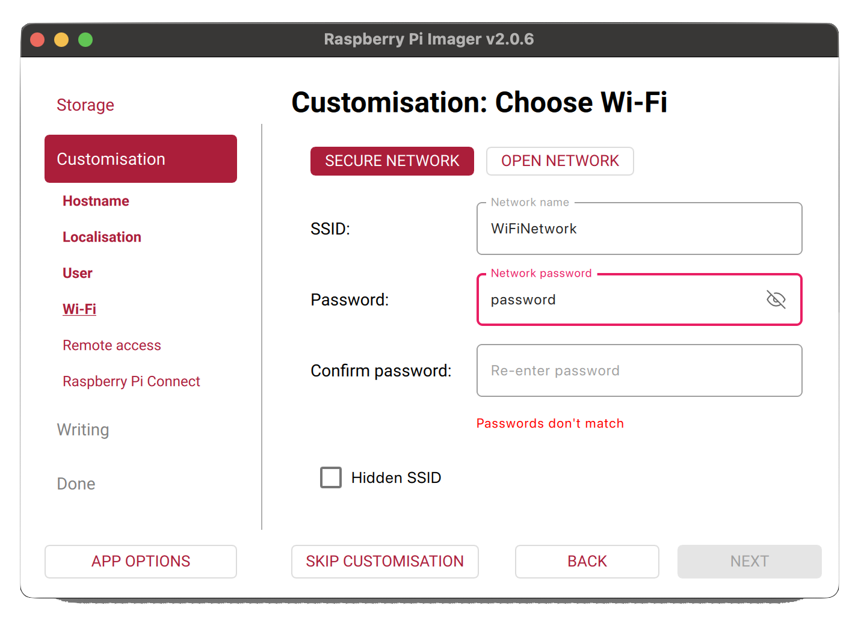Go to the User settings section
This screenshot has height=623, width=864.
click(x=77, y=272)
